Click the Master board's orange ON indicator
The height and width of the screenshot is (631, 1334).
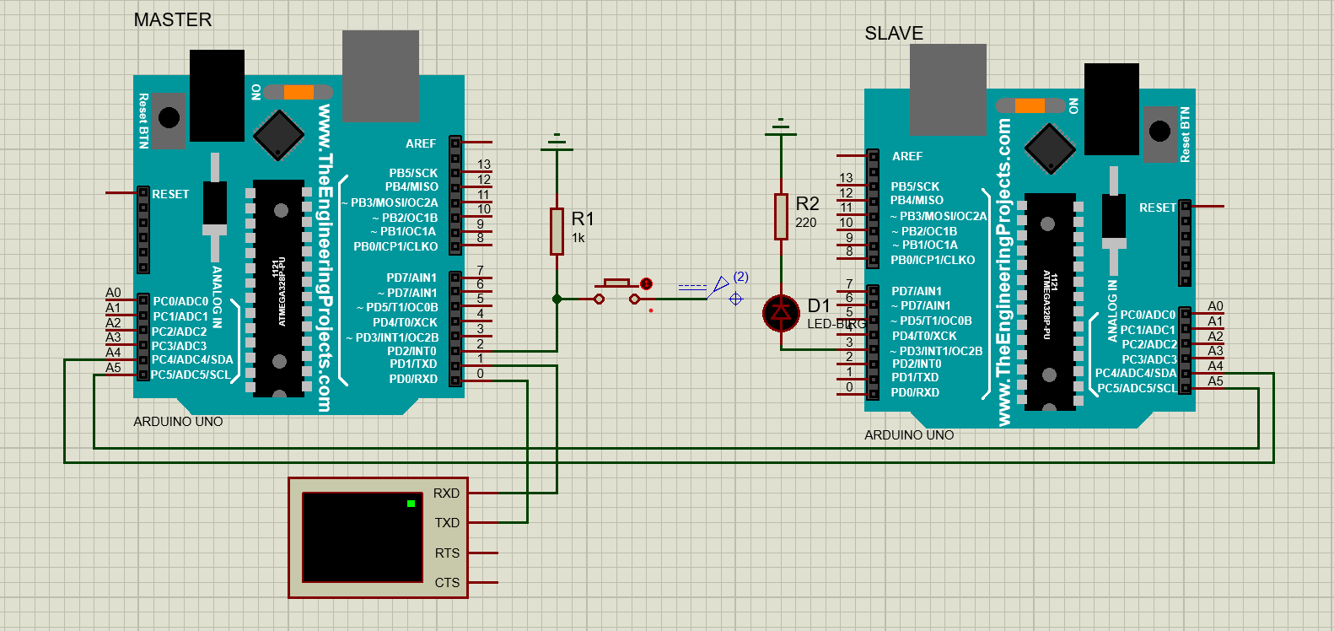pyautogui.click(x=299, y=92)
